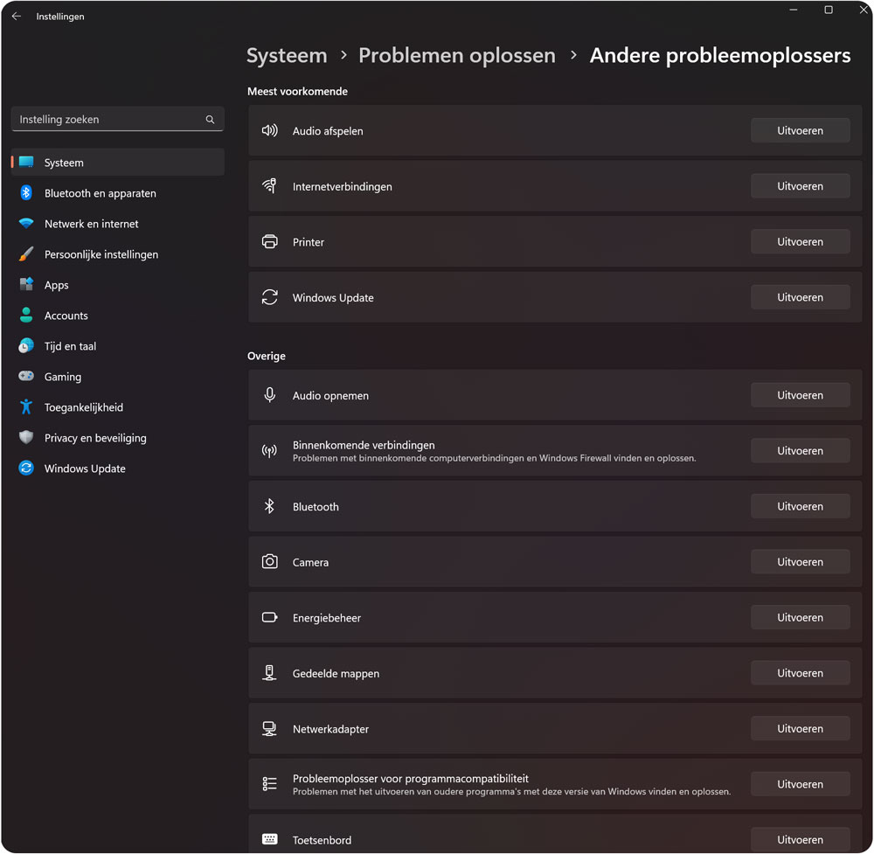Click the Tijd en taal clock icon
The width and height of the screenshot is (874, 854).
pos(26,346)
